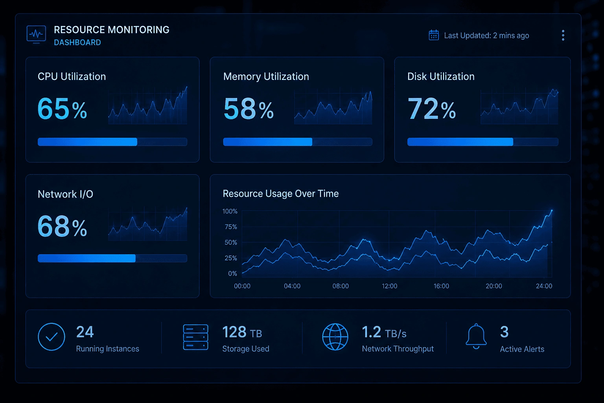This screenshot has height=403, width=604.
Task: Click the 128 TB storage value
Action: pos(242,332)
